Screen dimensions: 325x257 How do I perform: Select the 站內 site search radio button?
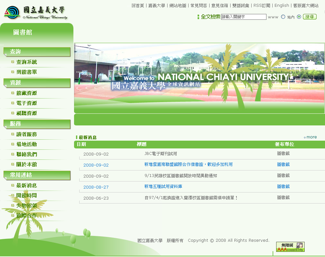click(x=299, y=17)
